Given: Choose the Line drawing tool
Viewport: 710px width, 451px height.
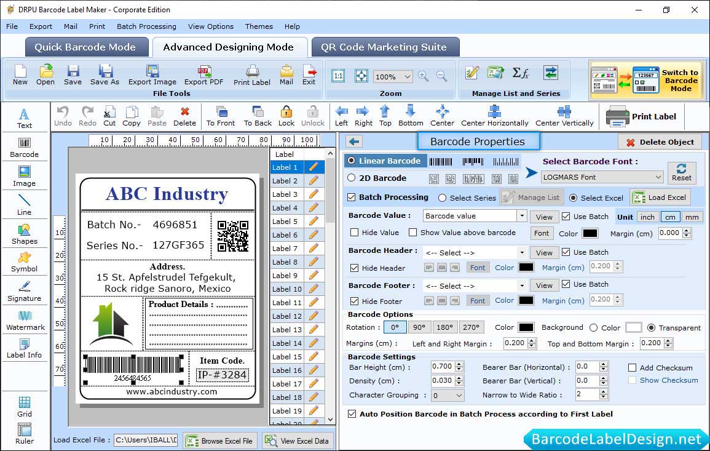Looking at the screenshot, I should coord(25,205).
